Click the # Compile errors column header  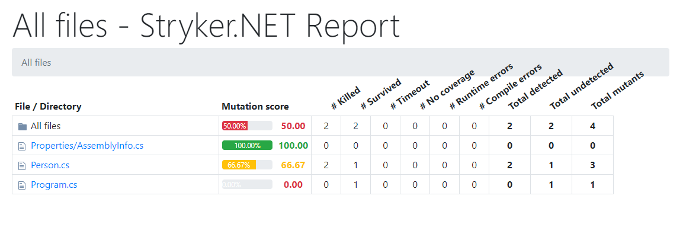pos(511,86)
